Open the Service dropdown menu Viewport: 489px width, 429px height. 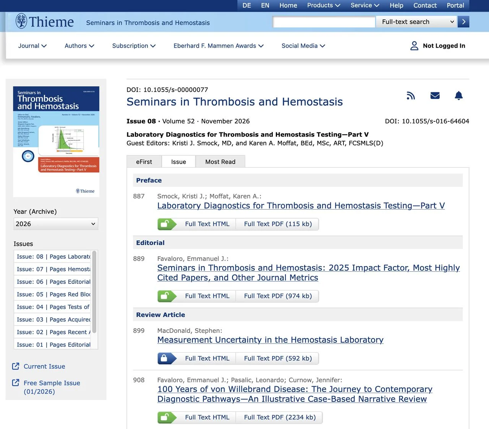(365, 5)
